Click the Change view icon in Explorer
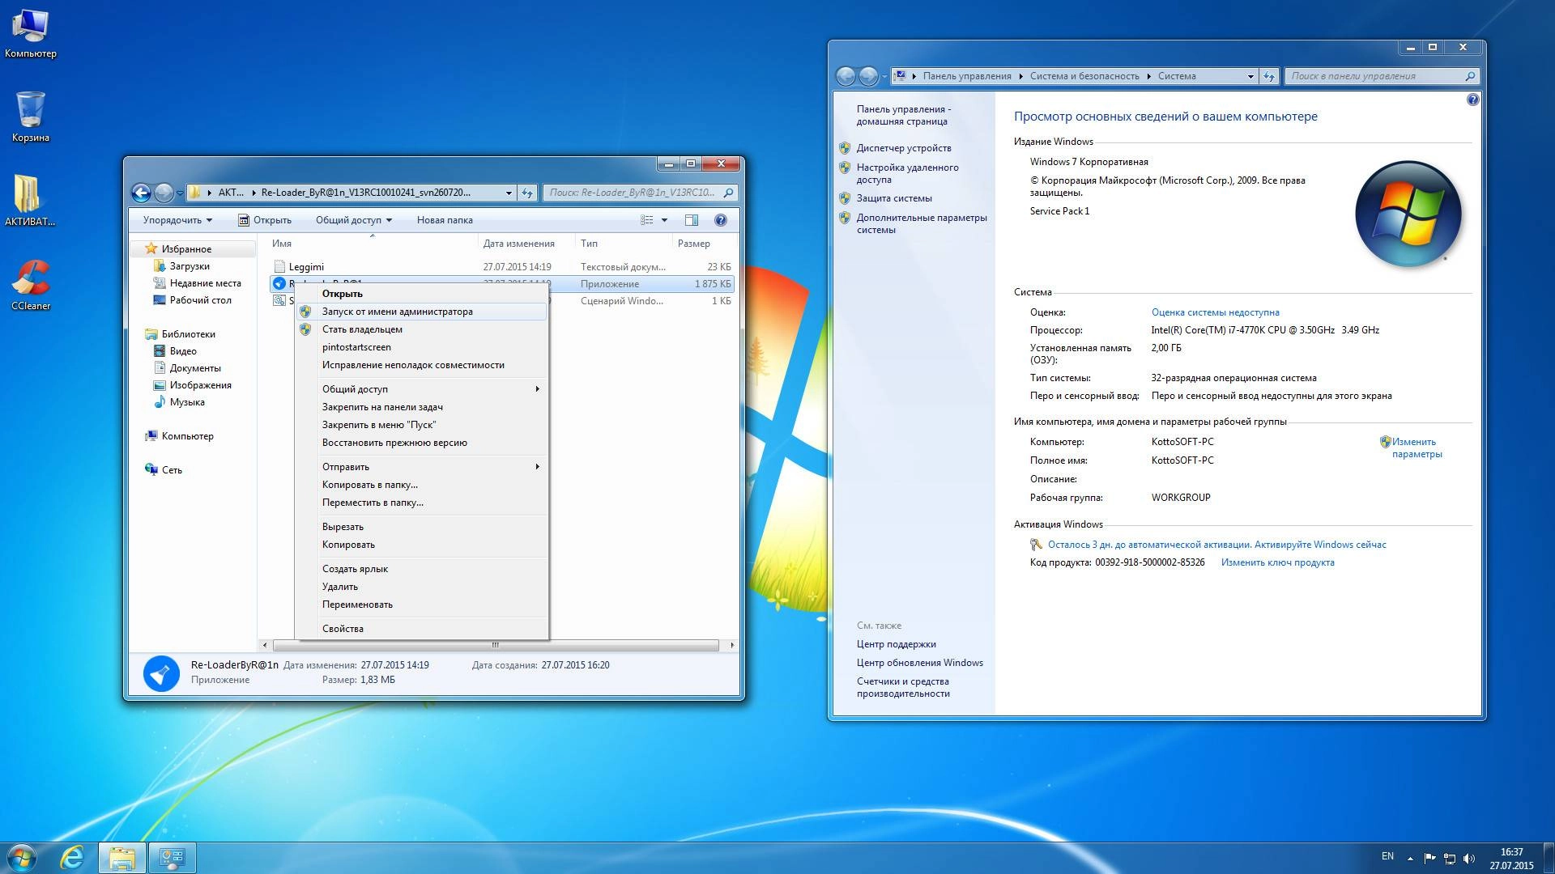The image size is (1555, 874). pyautogui.click(x=646, y=220)
